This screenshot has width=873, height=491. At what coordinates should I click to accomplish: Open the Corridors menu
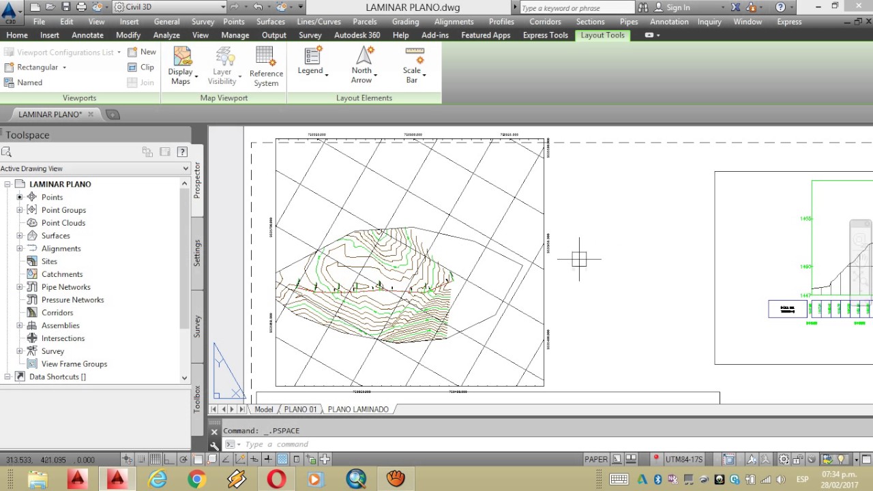click(546, 21)
